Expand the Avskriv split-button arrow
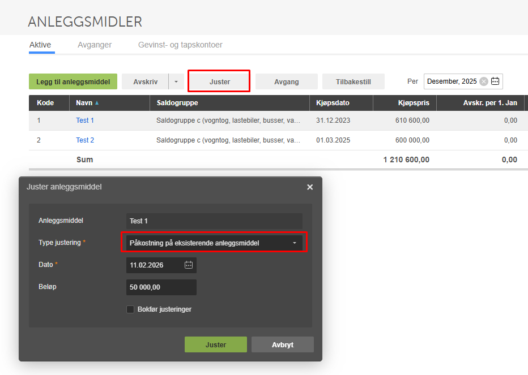 pos(176,81)
